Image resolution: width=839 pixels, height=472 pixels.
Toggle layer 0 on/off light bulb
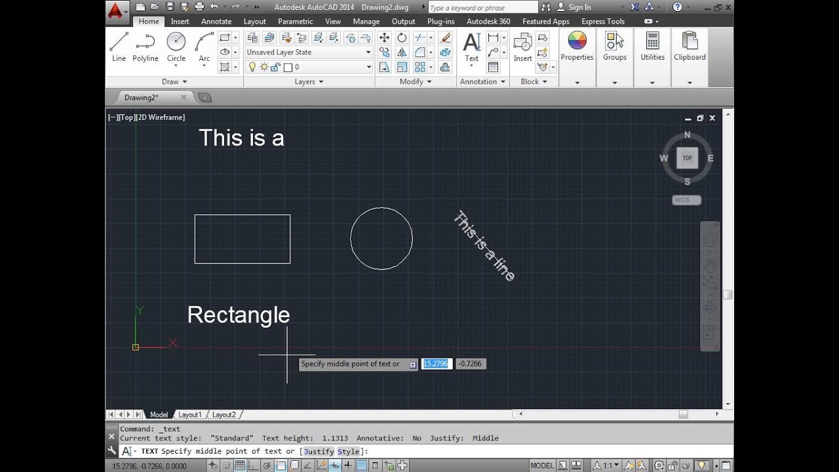pos(252,67)
